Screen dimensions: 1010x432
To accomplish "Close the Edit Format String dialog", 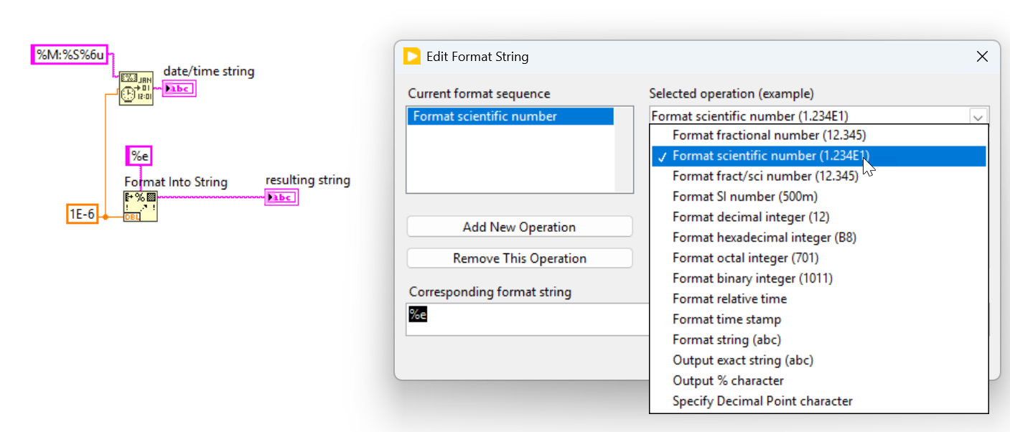I will coord(982,57).
